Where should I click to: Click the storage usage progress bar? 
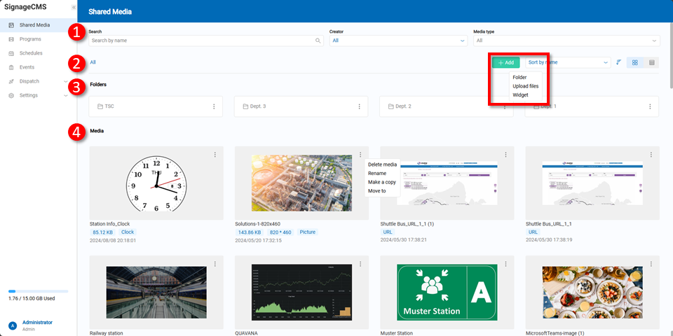(38, 290)
